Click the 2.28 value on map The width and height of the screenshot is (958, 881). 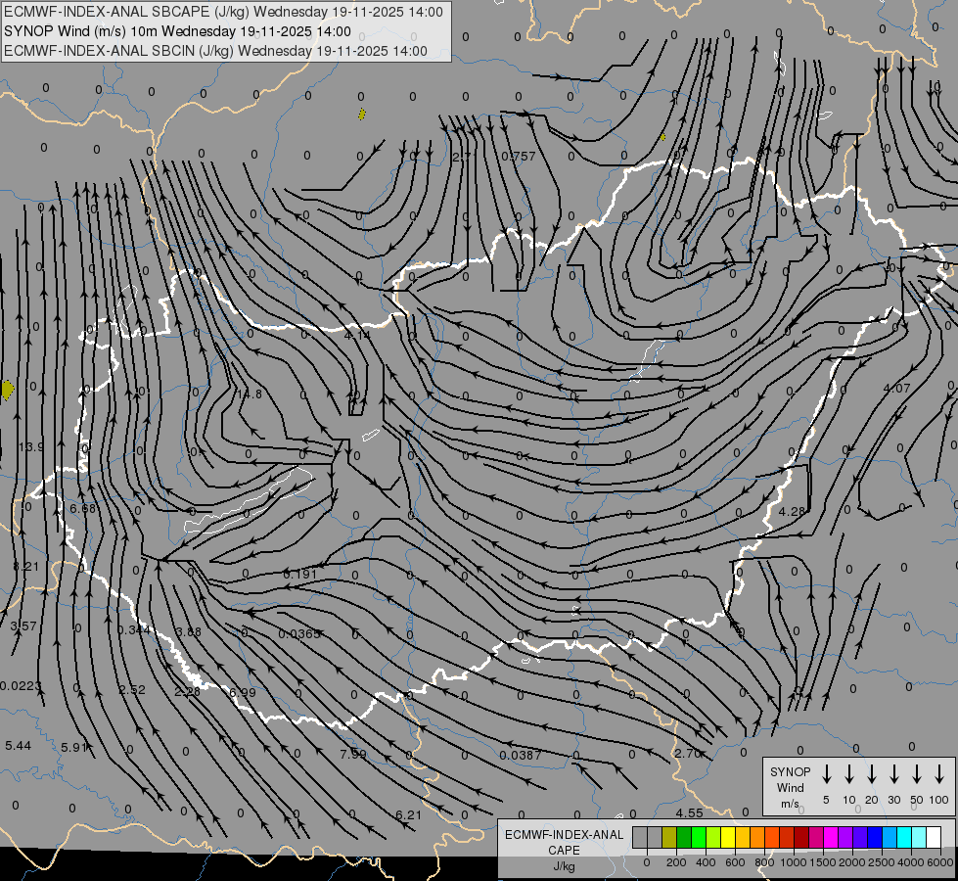click(187, 692)
